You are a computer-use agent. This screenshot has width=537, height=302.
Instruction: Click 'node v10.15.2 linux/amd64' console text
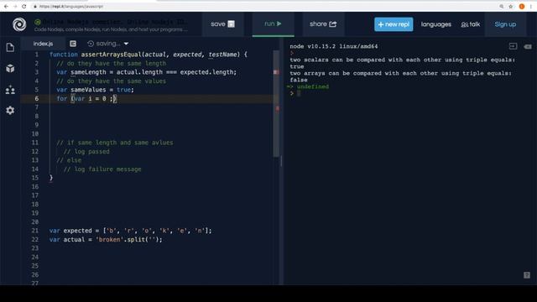click(x=334, y=46)
